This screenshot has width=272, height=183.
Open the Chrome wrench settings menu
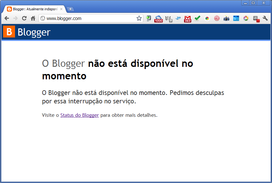pos(265,18)
